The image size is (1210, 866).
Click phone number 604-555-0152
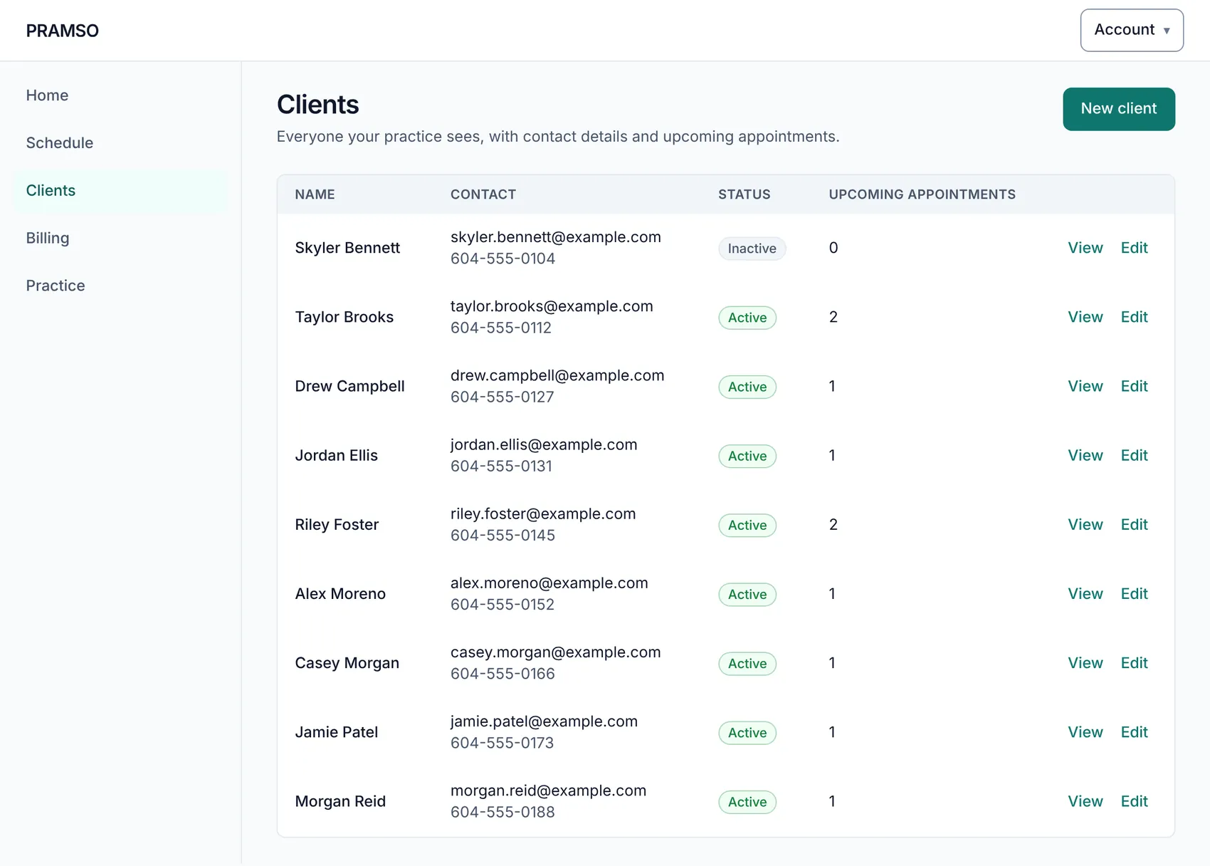[x=502, y=604]
